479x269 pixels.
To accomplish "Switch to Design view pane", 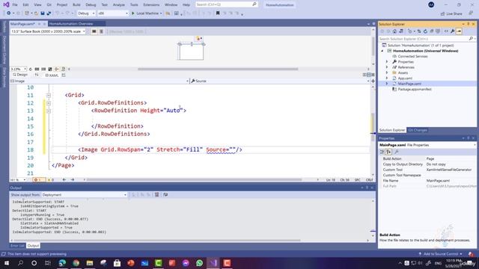I will [20, 75].
